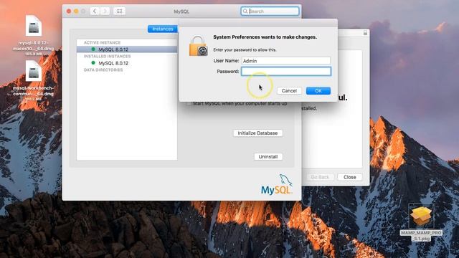Go forward in System Preferences
The image size is (459, 258).
tap(105, 11)
